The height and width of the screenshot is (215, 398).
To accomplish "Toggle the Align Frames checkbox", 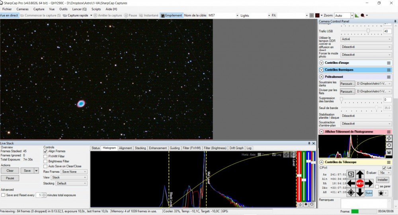I will 45,151.
